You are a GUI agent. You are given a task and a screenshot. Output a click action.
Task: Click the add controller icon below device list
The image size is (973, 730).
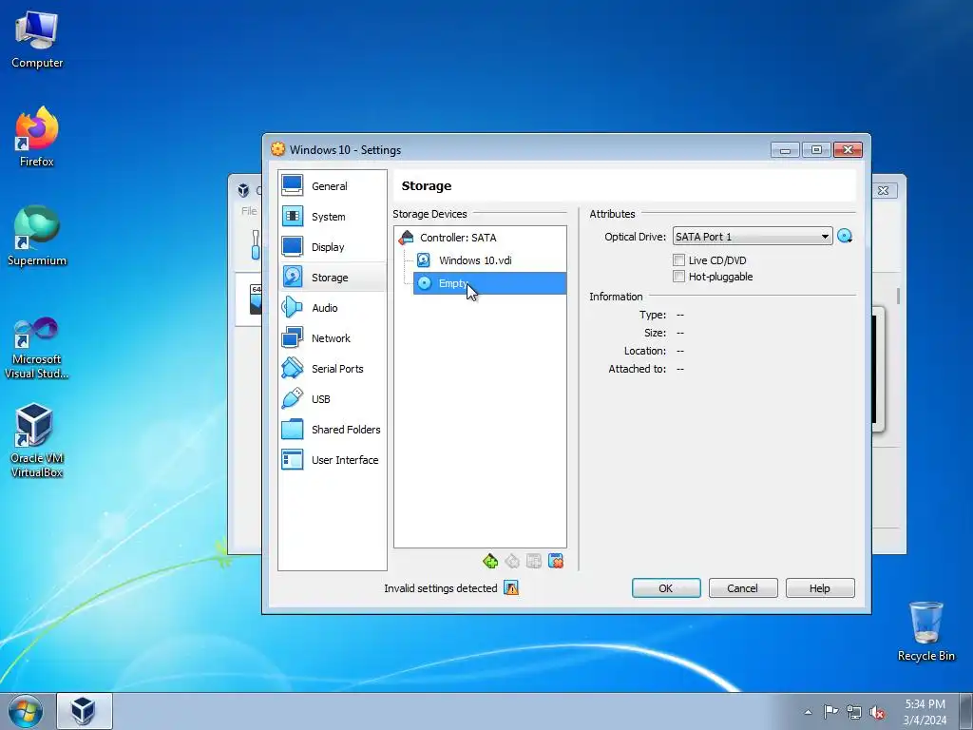pyautogui.click(x=490, y=561)
